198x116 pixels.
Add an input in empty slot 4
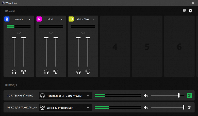tap(115, 46)
